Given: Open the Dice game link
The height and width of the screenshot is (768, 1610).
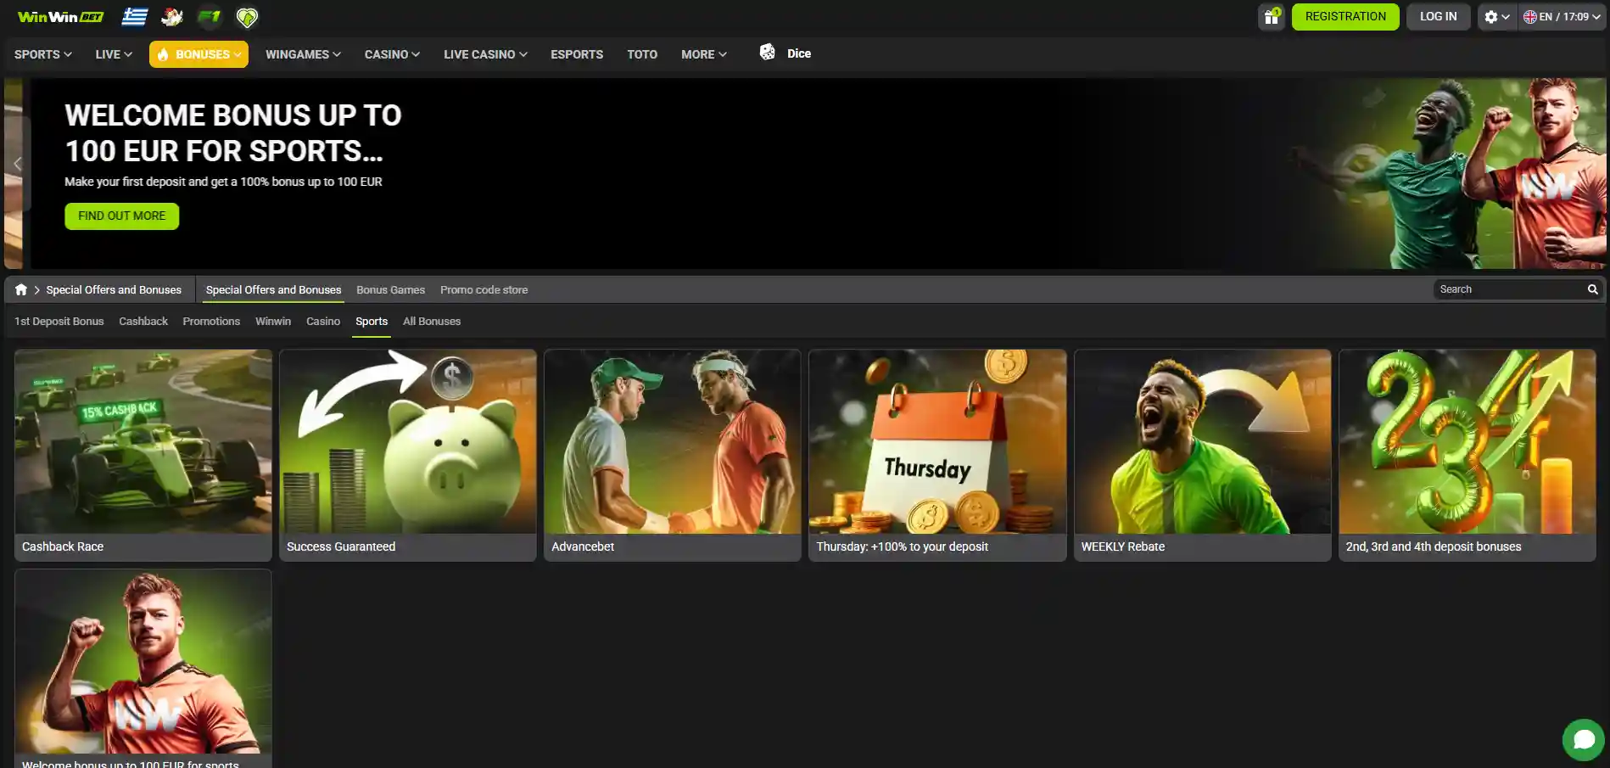Looking at the screenshot, I should pos(799,53).
